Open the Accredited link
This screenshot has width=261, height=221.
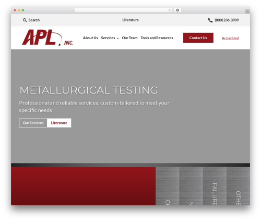coord(230,38)
